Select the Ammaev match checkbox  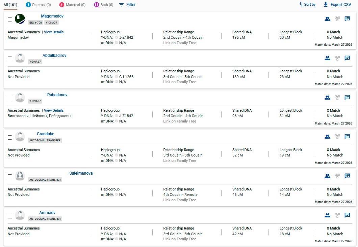point(10,216)
